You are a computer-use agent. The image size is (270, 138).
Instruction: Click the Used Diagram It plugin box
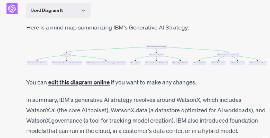pos(58,10)
